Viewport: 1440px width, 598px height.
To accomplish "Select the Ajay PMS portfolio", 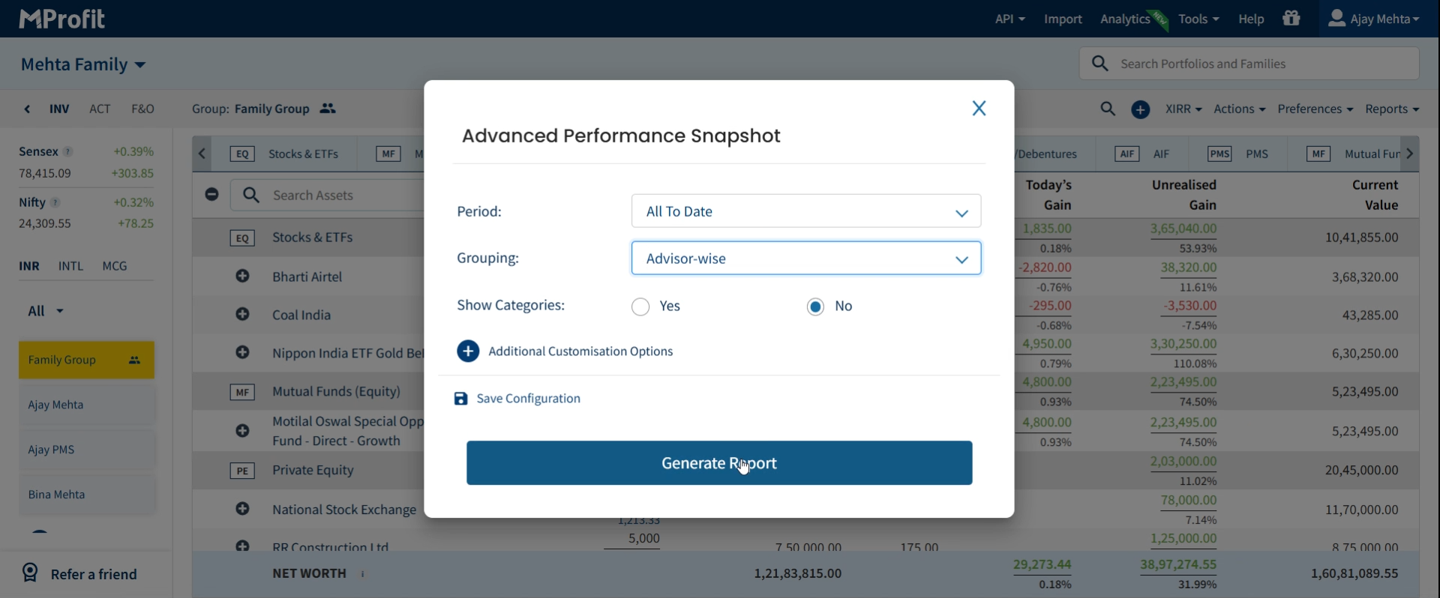I will [86, 450].
